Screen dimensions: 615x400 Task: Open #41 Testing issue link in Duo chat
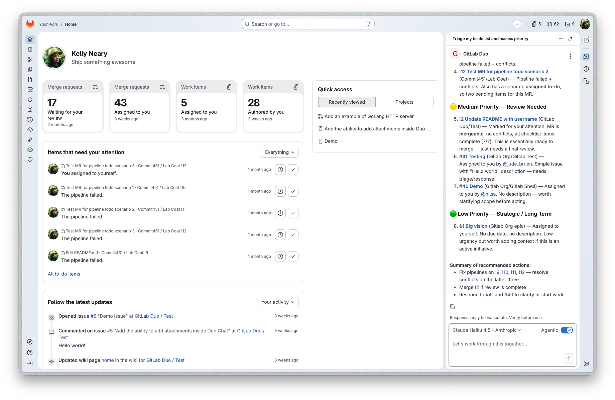[x=472, y=157]
